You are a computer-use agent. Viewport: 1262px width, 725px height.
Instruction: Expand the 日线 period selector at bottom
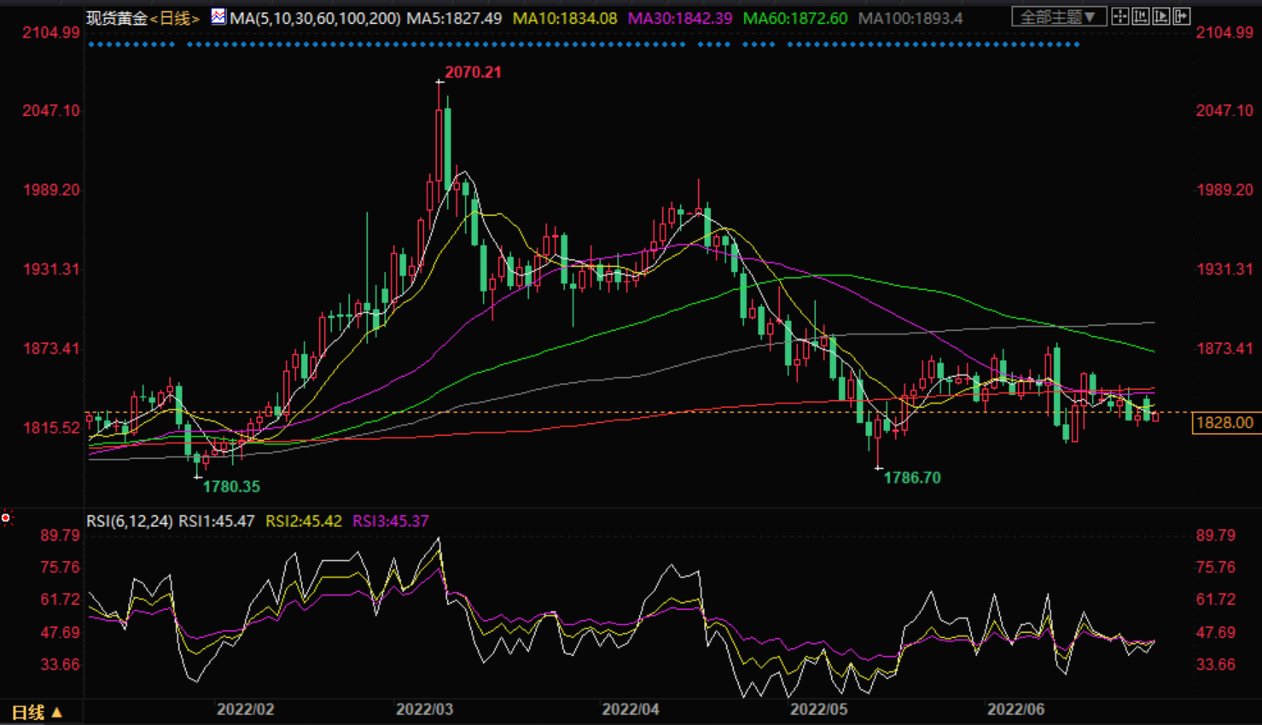[37, 712]
